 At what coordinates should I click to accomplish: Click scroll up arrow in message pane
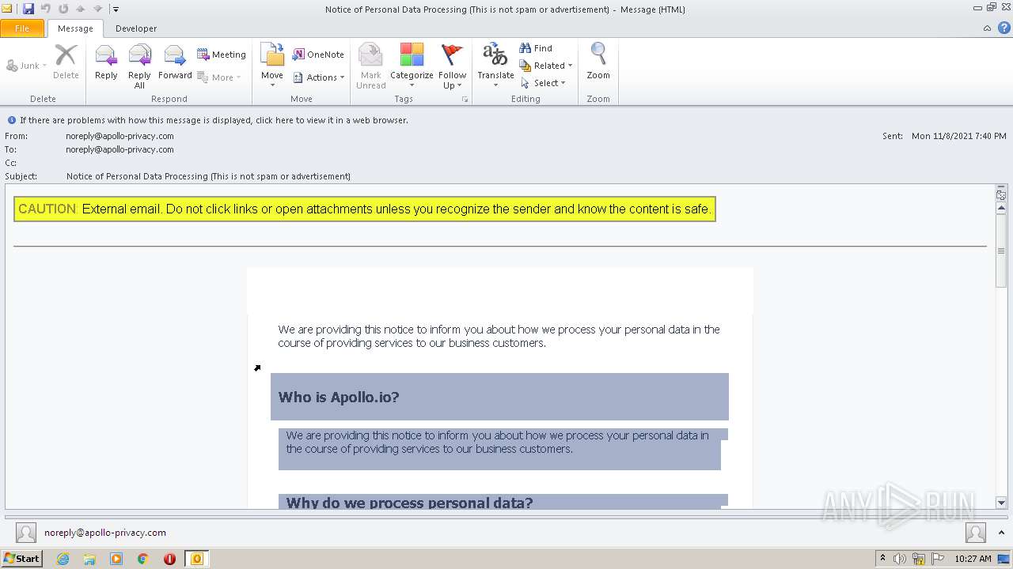click(1001, 208)
